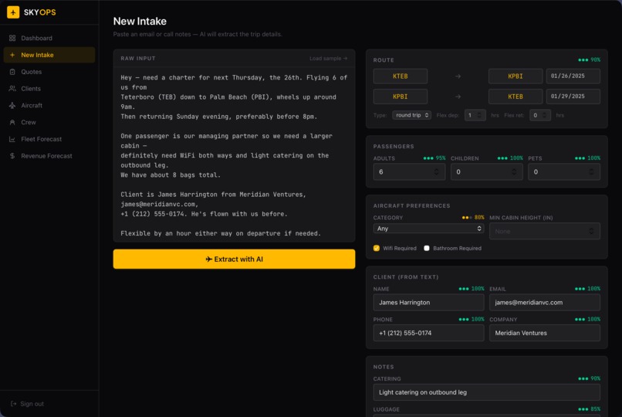The image size is (622, 417).
Task: Click the return leg route arrow
Action: pyautogui.click(x=458, y=97)
